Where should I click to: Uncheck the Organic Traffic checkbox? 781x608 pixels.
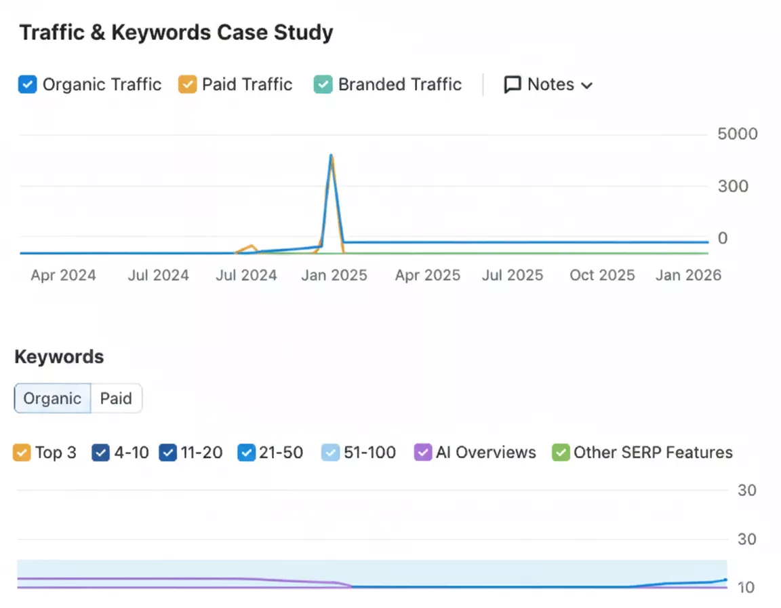[27, 85]
